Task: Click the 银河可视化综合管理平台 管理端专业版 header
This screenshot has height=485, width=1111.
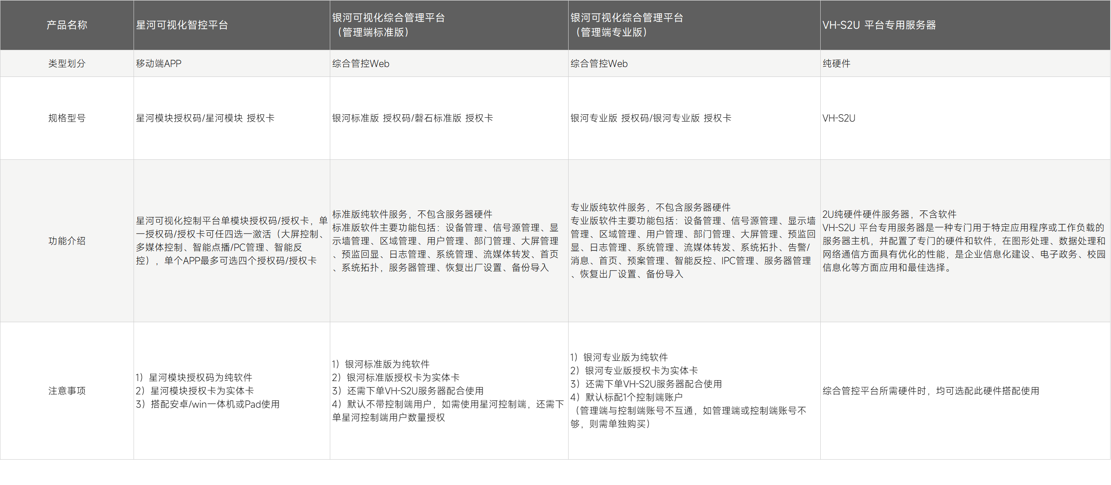Action: pos(626,25)
